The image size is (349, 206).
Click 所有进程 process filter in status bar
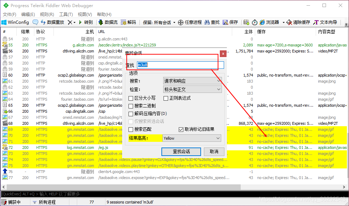(44, 202)
